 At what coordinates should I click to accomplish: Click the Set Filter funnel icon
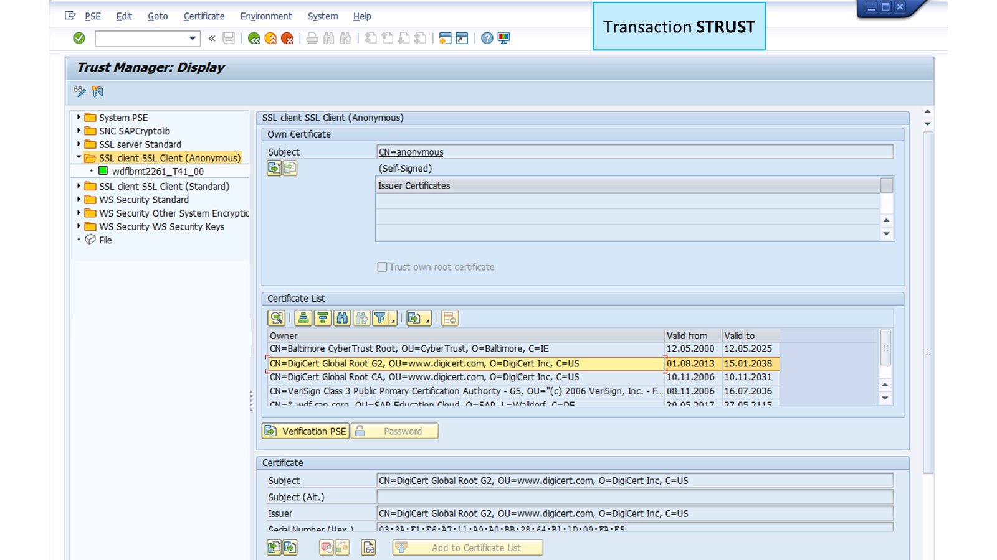click(380, 319)
